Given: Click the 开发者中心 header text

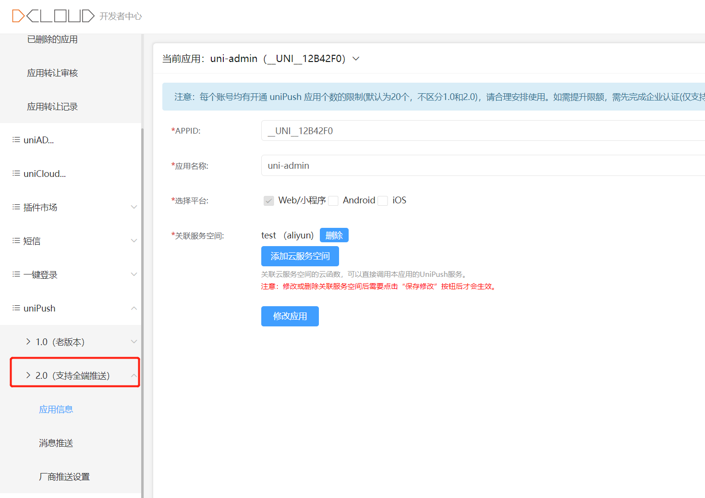Looking at the screenshot, I should 121,16.
